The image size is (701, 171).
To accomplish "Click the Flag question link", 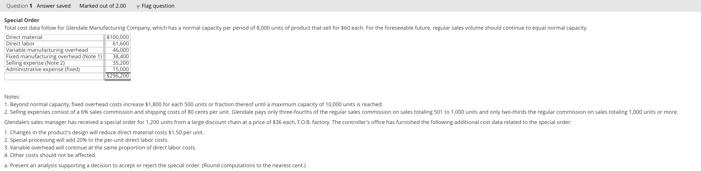I will pyautogui.click(x=158, y=6).
